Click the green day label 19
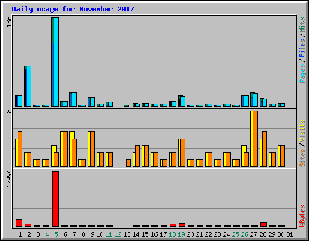Screen dimensions: 309x241 click(x=181, y=234)
